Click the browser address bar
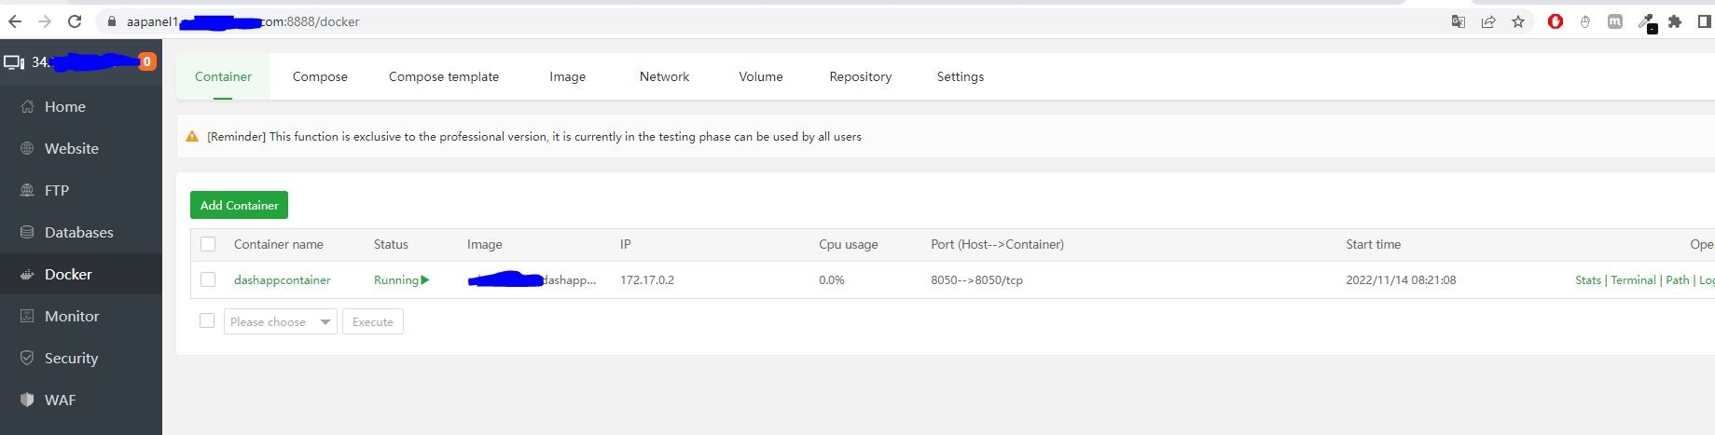The width and height of the screenshot is (1715, 435). click(746, 21)
